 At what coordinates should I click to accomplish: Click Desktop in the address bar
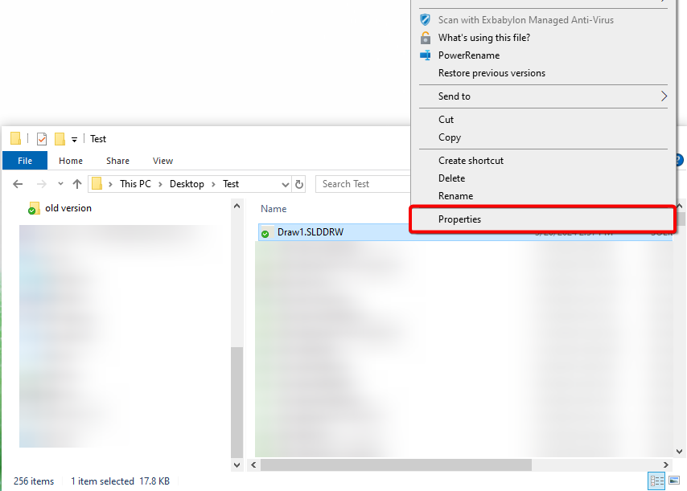pos(187,184)
